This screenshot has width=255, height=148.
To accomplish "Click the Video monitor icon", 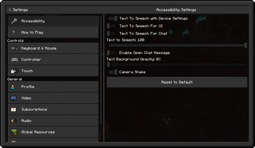I will click(13, 98).
